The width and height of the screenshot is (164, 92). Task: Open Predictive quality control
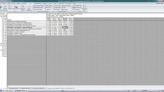point(57,10)
